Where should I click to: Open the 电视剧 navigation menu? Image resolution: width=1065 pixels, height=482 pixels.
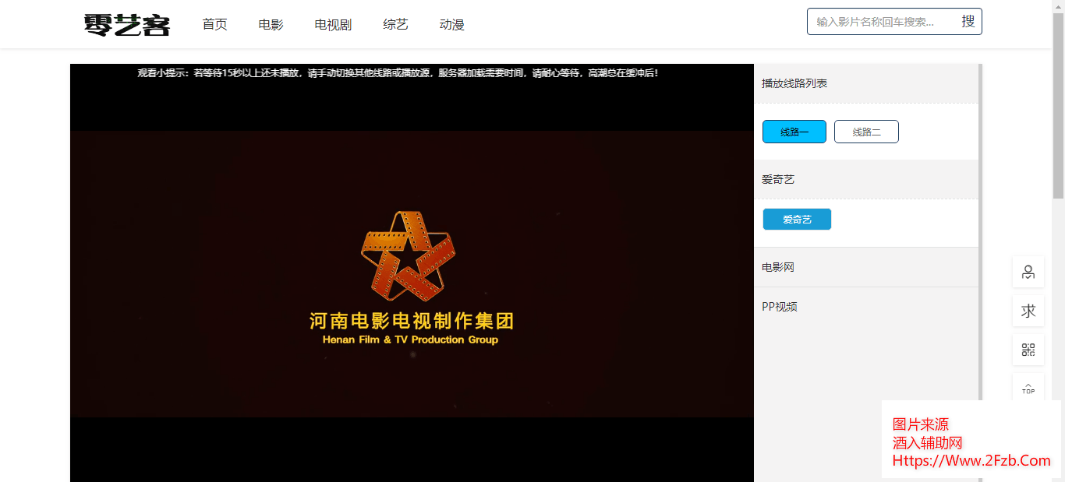[x=333, y=25]
